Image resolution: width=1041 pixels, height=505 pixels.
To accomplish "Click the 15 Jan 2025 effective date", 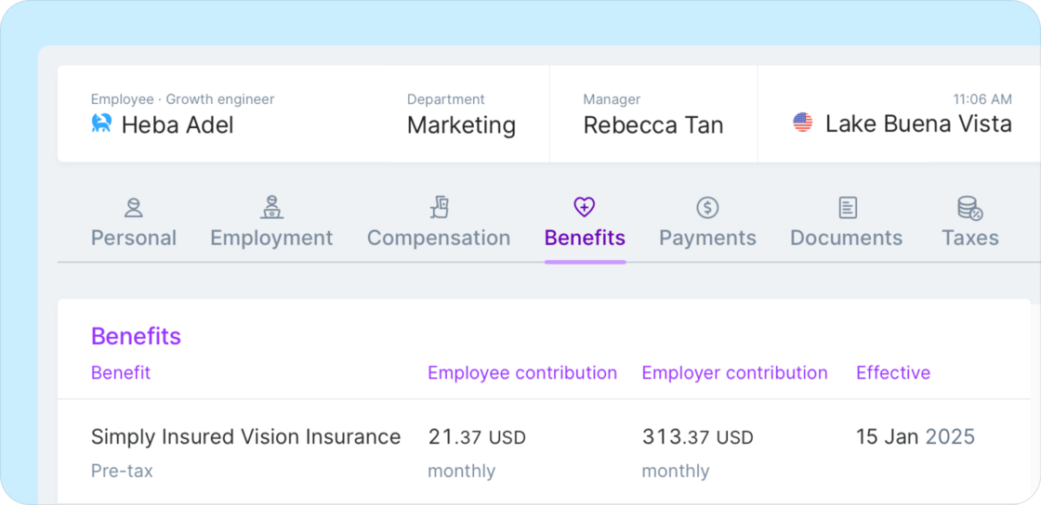I will (x=916, y=436).
